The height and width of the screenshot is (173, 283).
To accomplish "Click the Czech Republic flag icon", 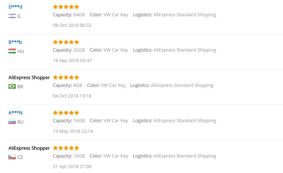I will pyautogui.click(x=12, y=157).
